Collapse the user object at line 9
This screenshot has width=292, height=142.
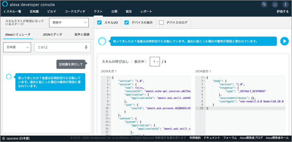pos(110,104)
